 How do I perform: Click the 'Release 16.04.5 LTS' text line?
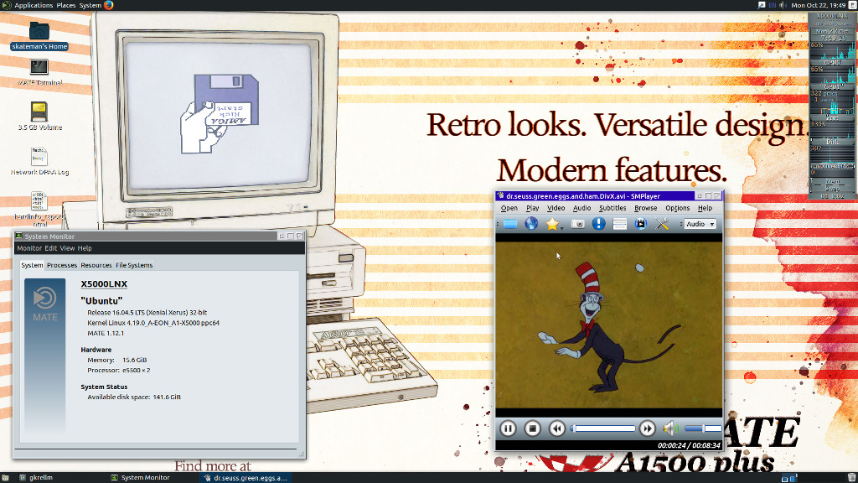coord(147,313)
